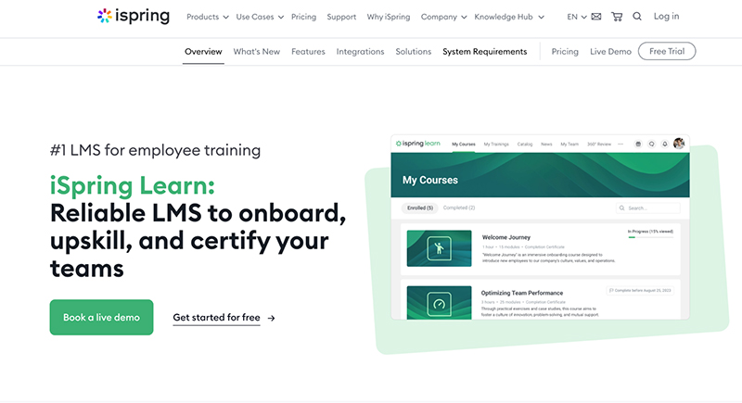Image resolution: width=742 pixels, height=403 pixels.
Task: Click the Book a live demo button
Action: coord(101,318)
